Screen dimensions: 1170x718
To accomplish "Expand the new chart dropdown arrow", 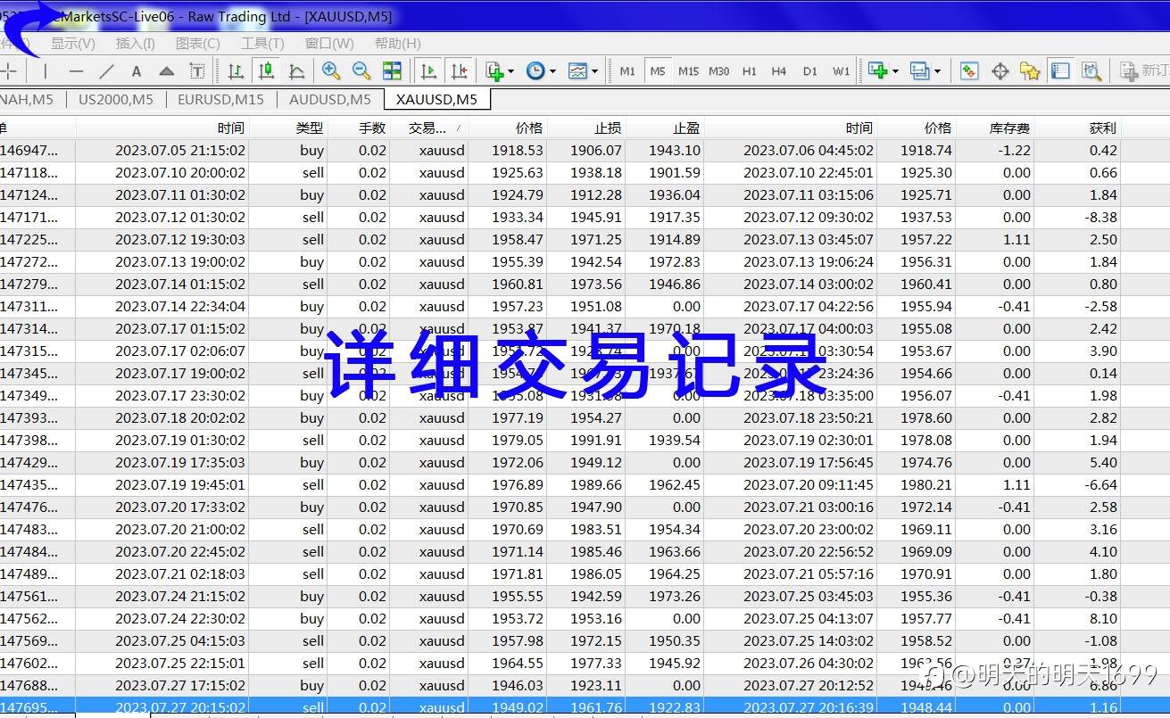I will 895,71.
